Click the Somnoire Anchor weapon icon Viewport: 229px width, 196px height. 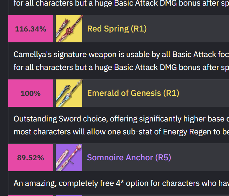coord(69,157)
